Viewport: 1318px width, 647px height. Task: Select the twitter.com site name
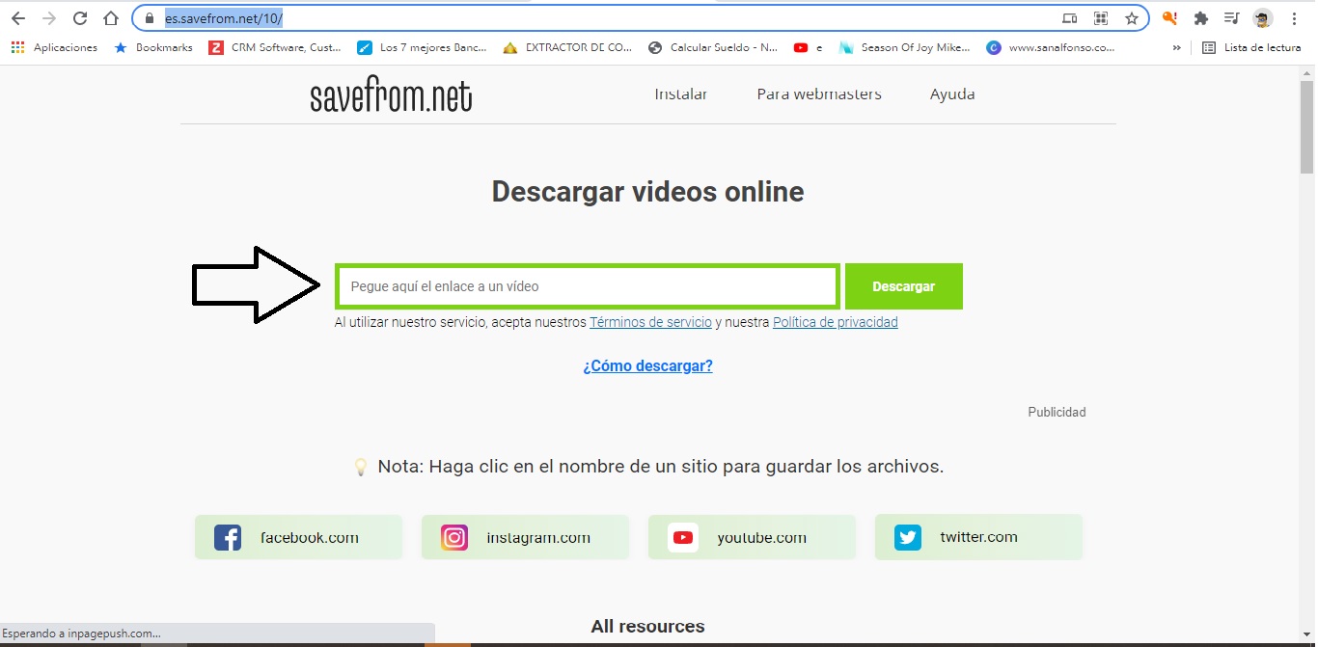pyautogui.click(x=979, y=537)
